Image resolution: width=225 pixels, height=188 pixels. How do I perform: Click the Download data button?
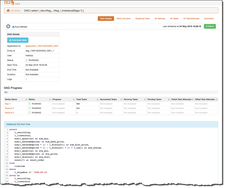point(18,40)
